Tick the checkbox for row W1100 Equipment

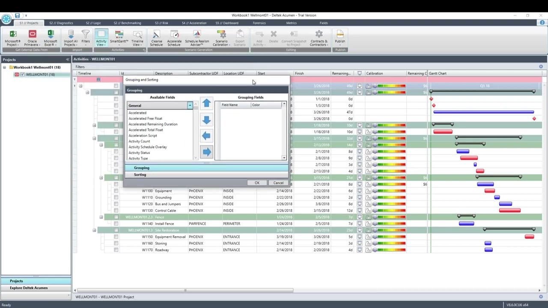(116, 191)
